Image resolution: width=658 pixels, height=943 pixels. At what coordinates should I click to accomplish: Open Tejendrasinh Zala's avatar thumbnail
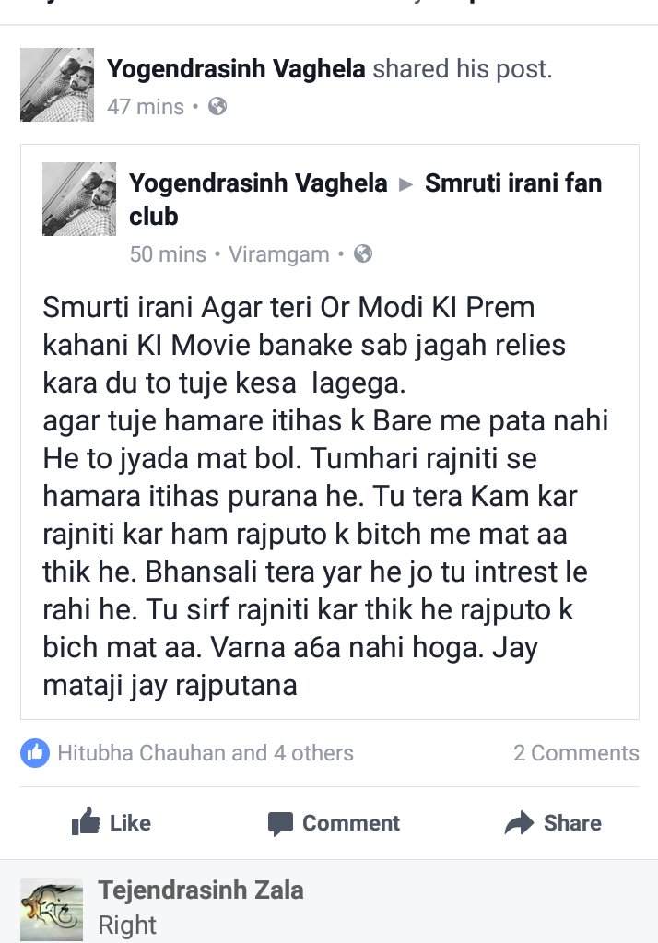[x=52, y=909]
